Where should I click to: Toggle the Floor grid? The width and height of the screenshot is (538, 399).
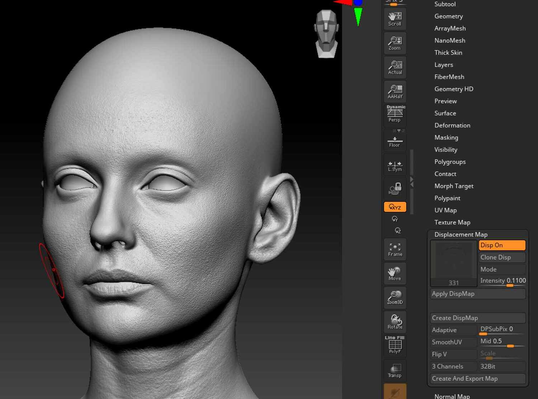point(395,141)
